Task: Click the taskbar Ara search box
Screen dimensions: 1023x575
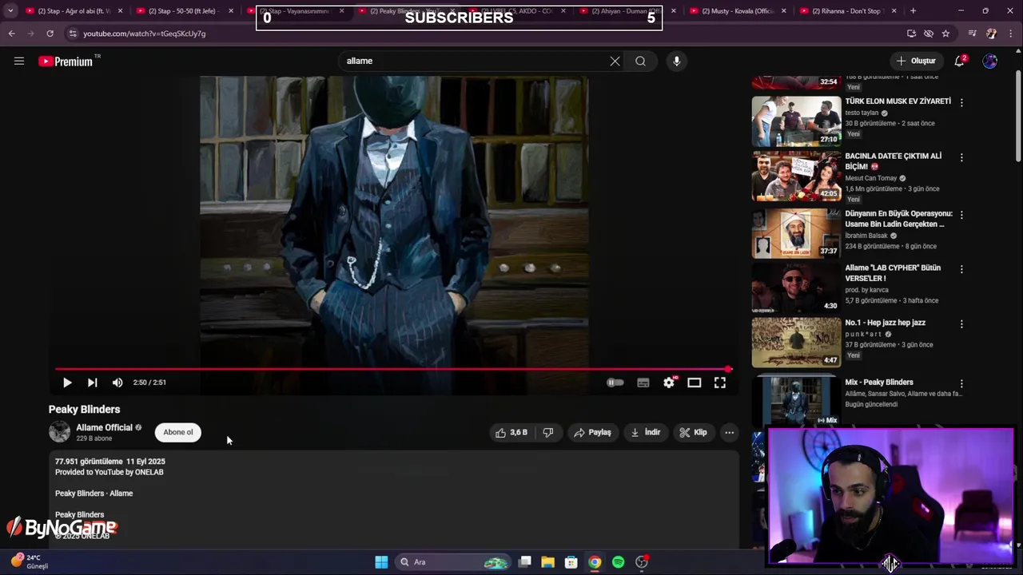Action: [453, 562]
